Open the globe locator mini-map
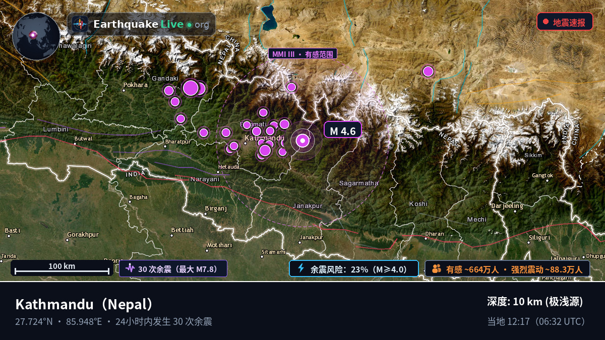This screenshot has height=340, width=605. [35, 36]
